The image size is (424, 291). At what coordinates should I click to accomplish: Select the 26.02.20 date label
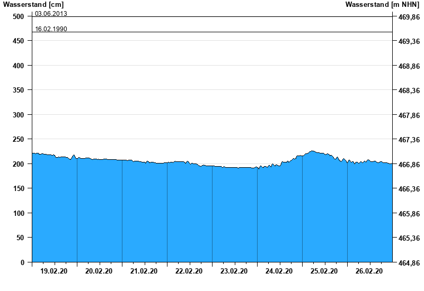(x=369, y=271)
